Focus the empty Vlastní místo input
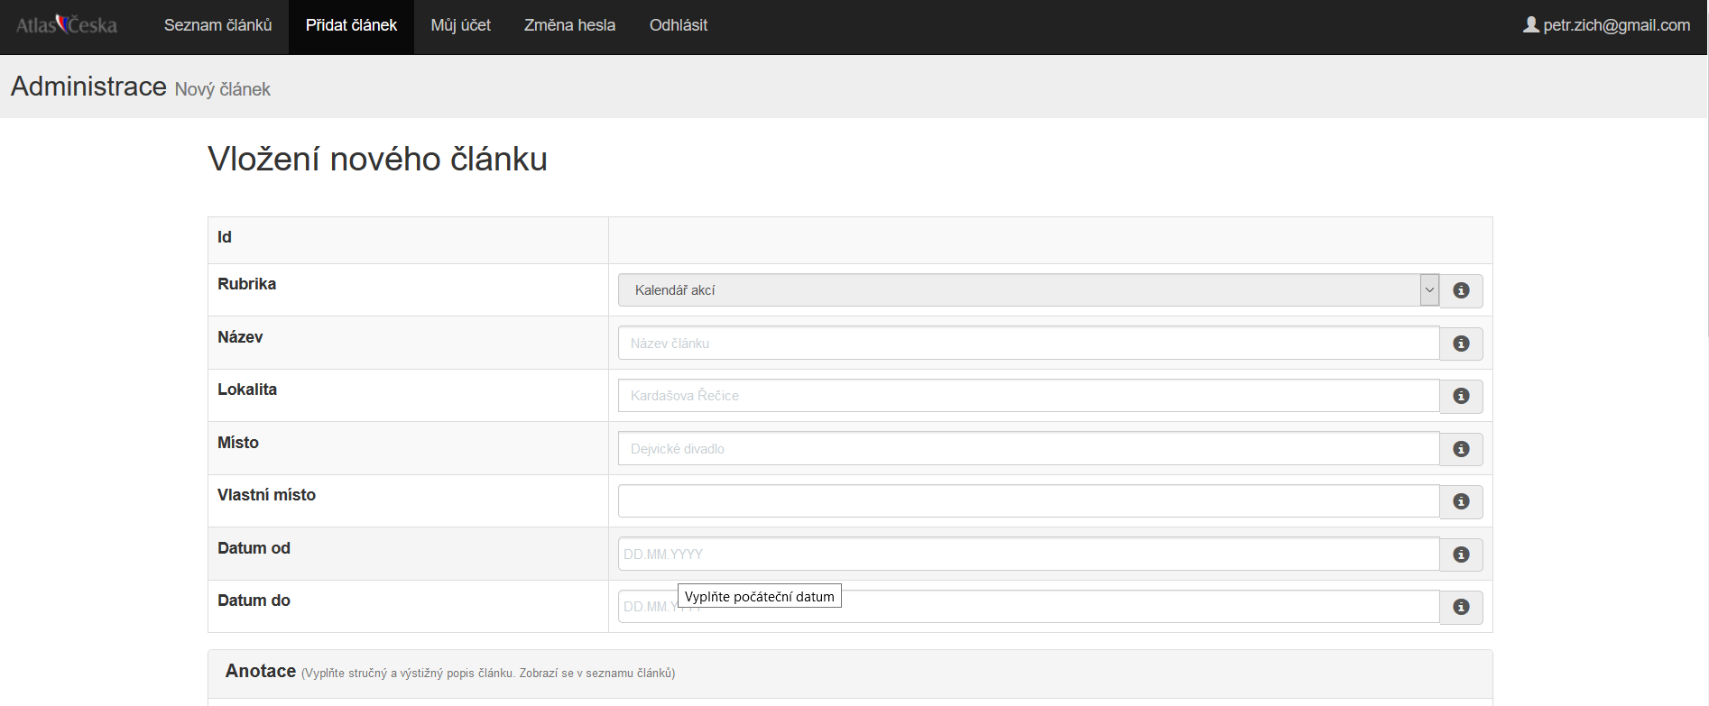The image size is (1709, 706). click(1029, 501)
